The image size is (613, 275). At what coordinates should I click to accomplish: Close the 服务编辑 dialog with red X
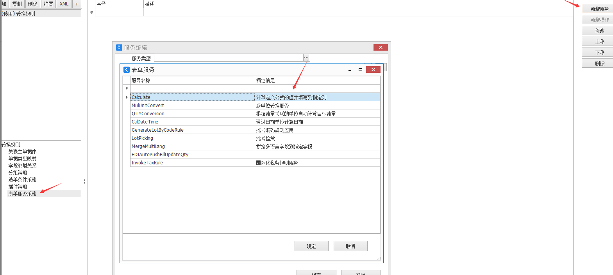click(380, 48)
